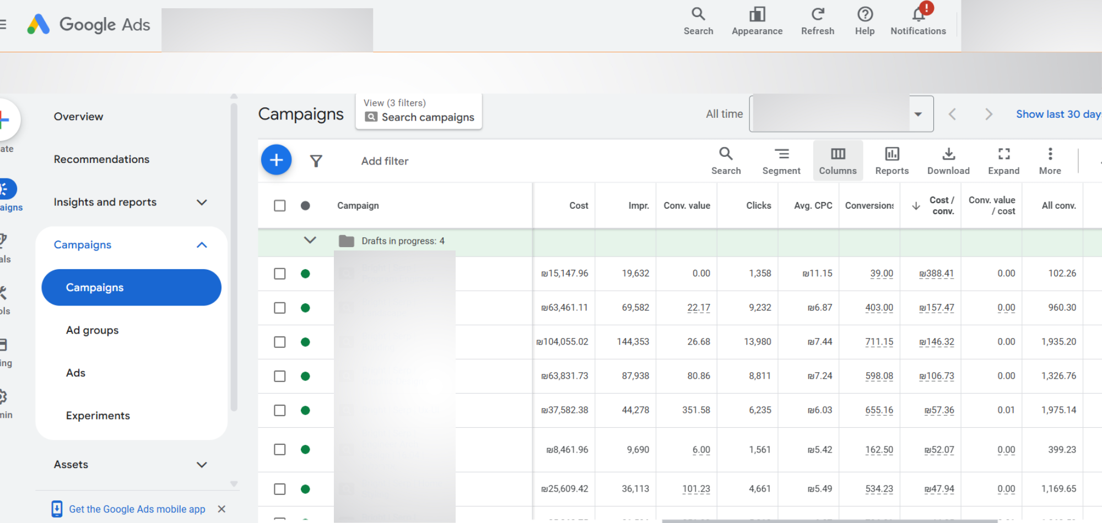Open the Help menu
1102x523 pixels.
tap(865, 22)
